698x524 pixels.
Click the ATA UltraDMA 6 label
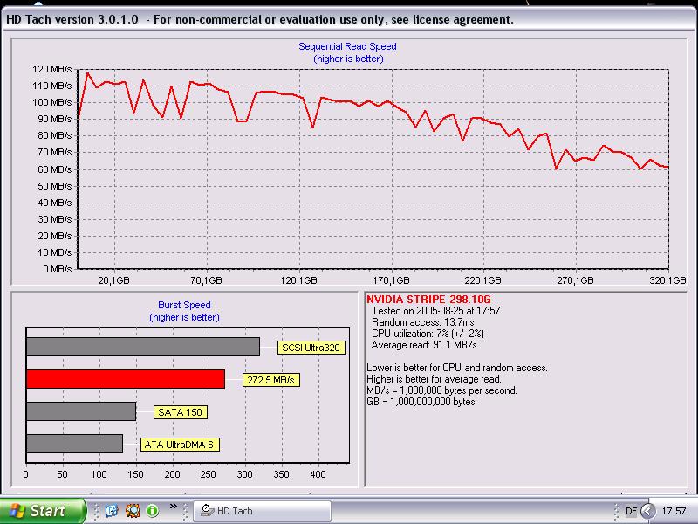click(x=180, y=445)
